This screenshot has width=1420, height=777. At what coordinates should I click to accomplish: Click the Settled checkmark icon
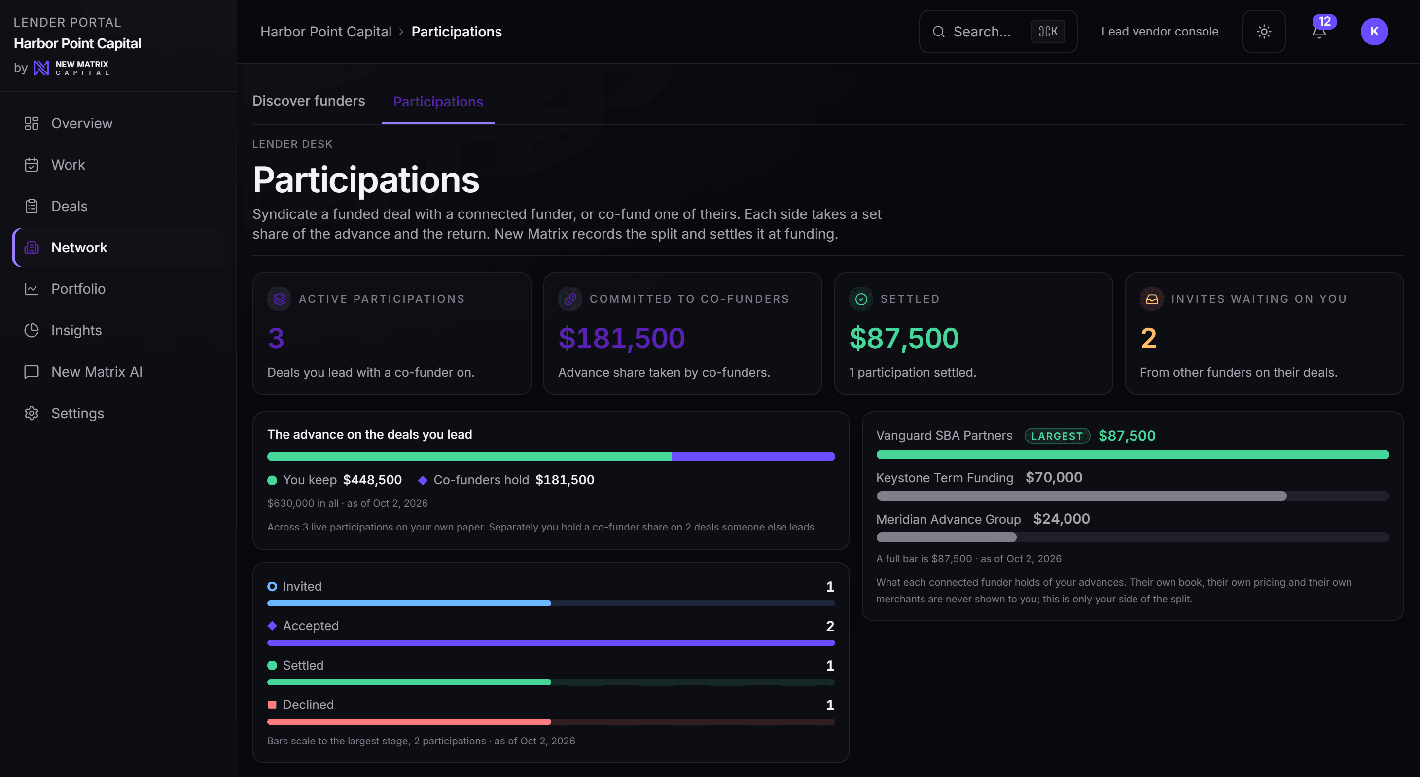tap(861, 299)
